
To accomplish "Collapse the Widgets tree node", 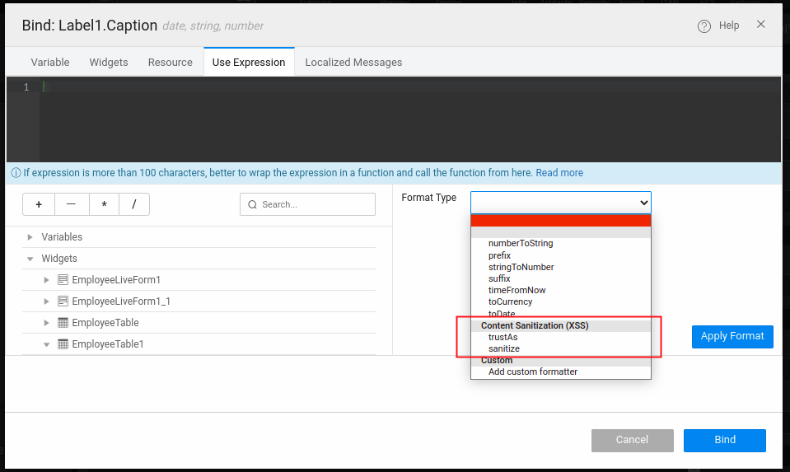I will [x=30, y=259].
